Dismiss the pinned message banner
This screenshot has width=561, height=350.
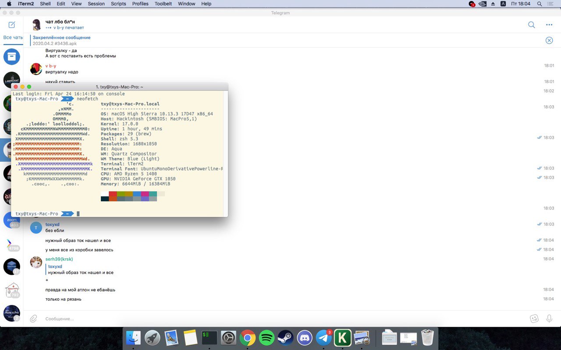[549, 40]
